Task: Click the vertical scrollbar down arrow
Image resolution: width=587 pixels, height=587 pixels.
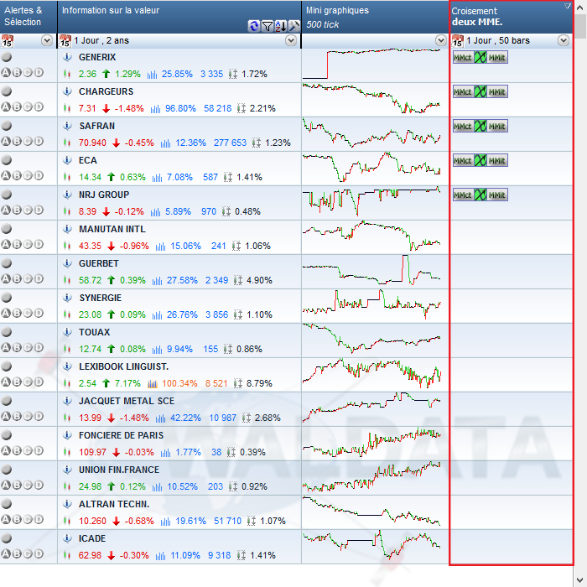Action: pos(581,580)
